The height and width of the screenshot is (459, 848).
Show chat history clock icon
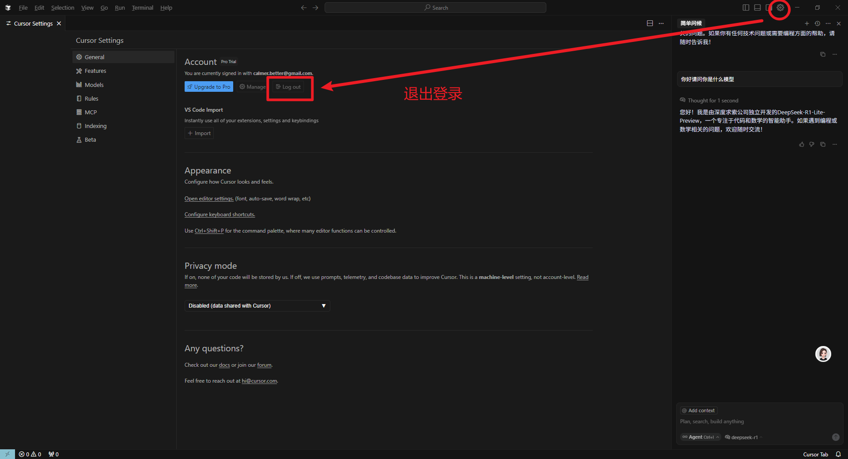click(x=818, y=23)
